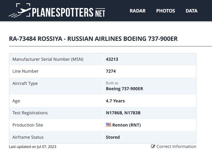Click the Correct Information edit icon
This screenshot has height=157, width=212.
(153, 146)
